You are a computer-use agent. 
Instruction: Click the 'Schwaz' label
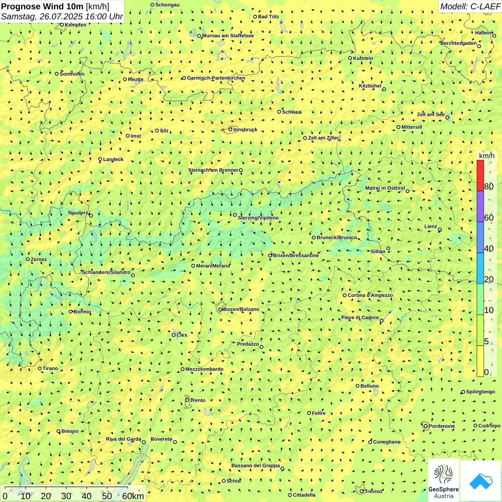tap(291, 112)
